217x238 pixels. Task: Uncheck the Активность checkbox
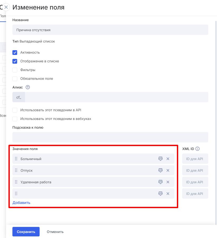(x=15, y=53)
